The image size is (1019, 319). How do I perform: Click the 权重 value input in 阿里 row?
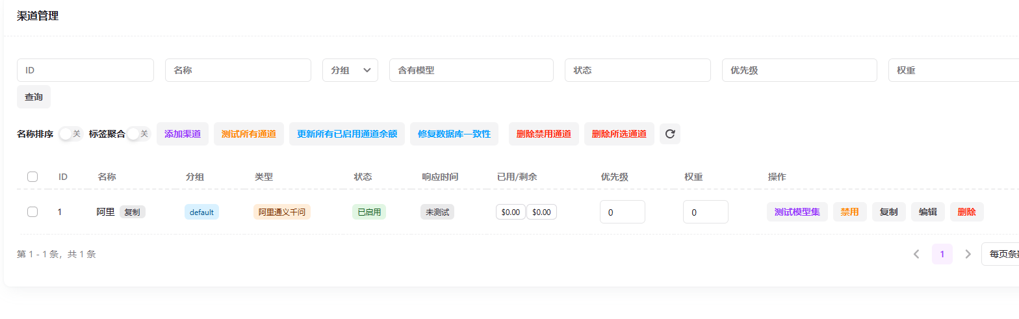click(x=706, y=212)
